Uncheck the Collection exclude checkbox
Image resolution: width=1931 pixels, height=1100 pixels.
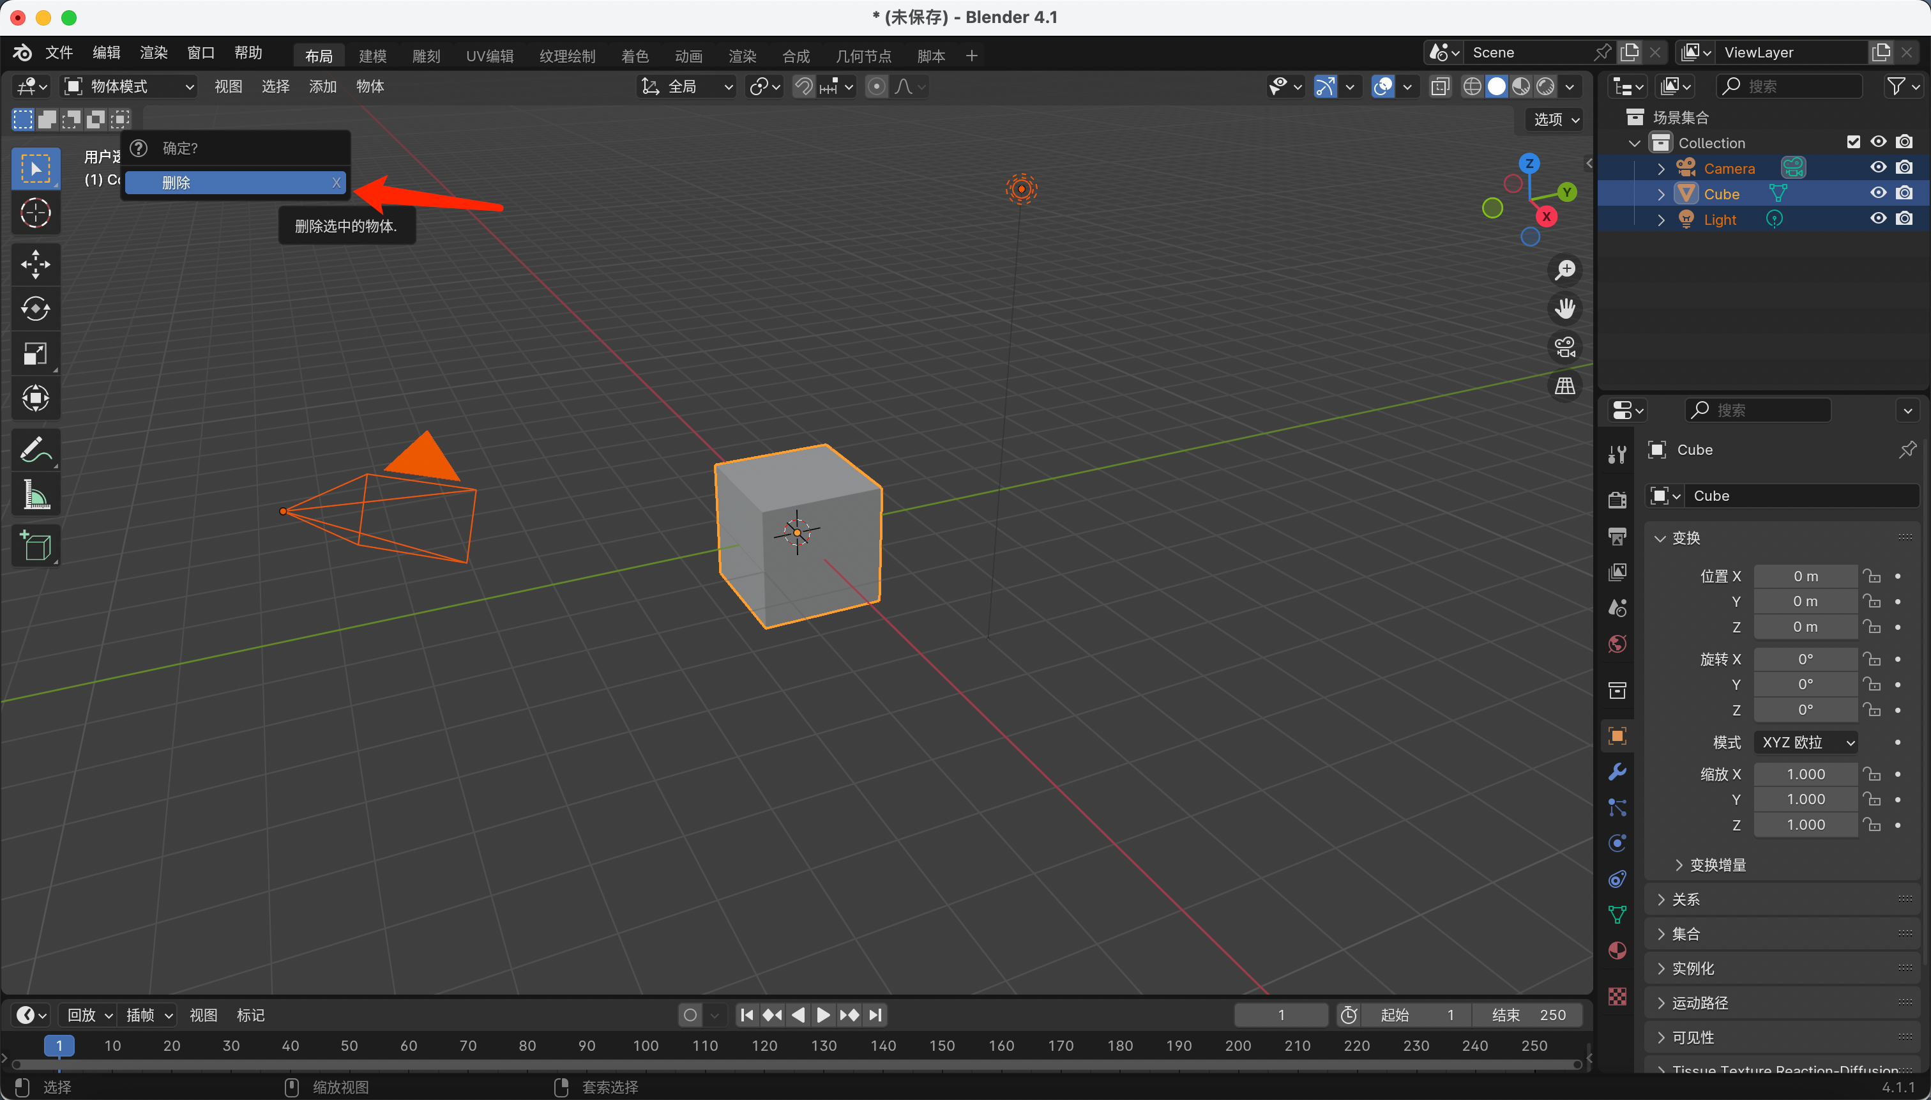pos(1853,142)
